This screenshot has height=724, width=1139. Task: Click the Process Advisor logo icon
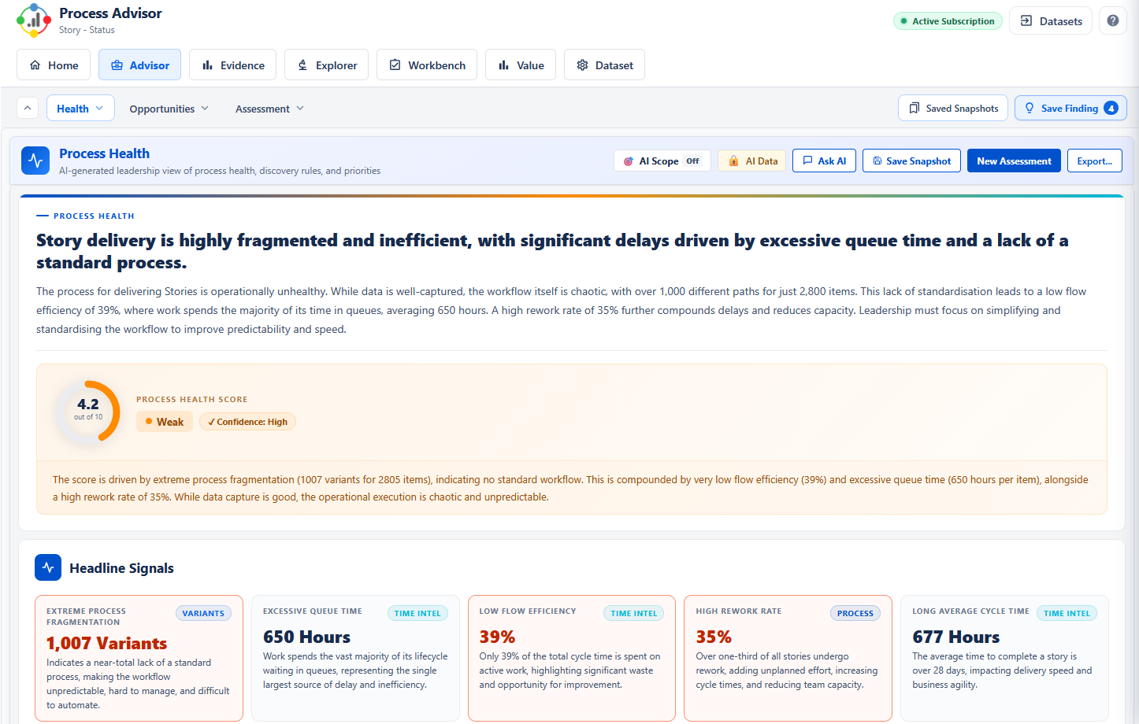[x=33, y=20]
